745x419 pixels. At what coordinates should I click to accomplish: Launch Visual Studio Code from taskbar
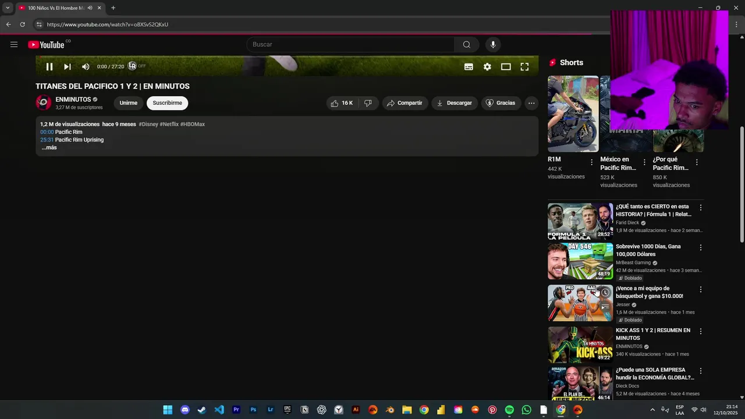[x=219, y=410]
